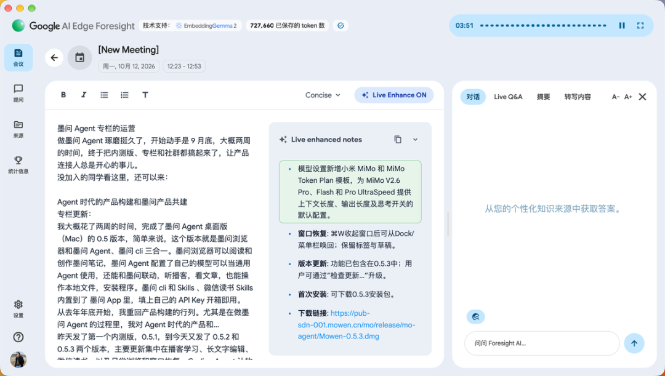Switch to the 转写内容 tab
Screen dimensions: 665x376
pyautogui.click(x=577, y=97)
